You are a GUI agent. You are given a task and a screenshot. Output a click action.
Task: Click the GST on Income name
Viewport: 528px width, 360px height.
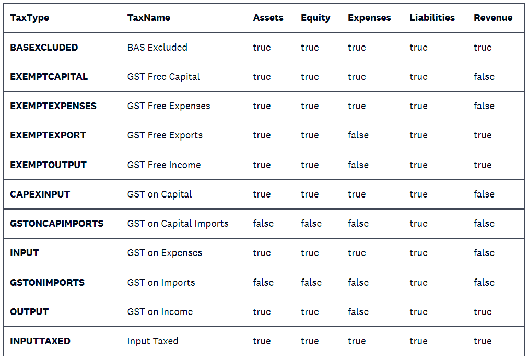click(160, 312)
